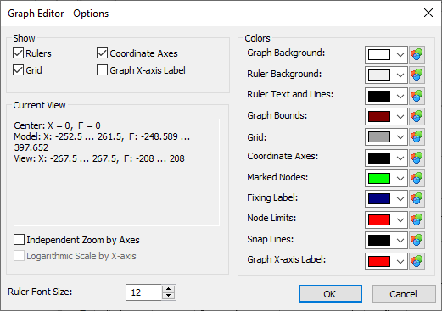Screen dimensions: 442x311
Task: Enable Independent Zoom by Axes
Action: coord(19,240)
